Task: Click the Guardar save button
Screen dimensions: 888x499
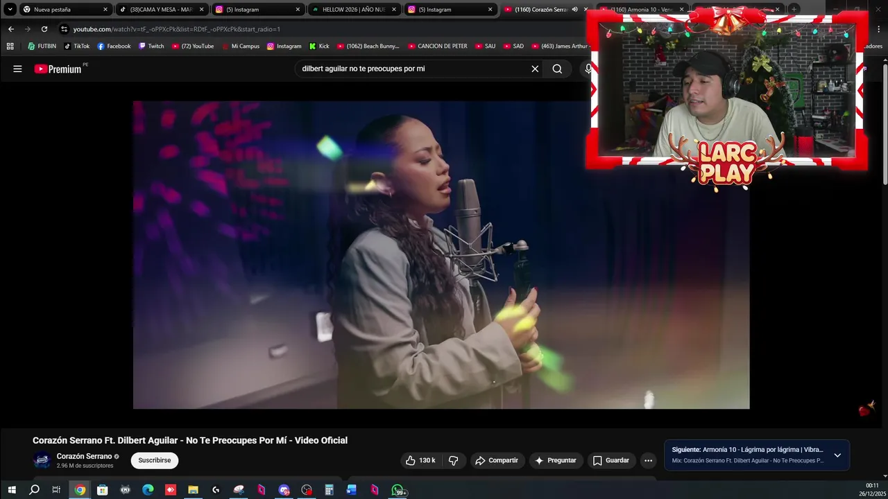Action: (611, 460)
